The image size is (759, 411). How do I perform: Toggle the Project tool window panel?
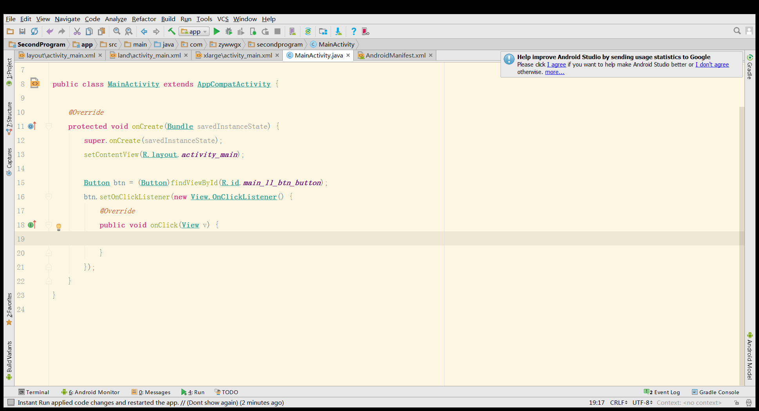pos(9,72)
